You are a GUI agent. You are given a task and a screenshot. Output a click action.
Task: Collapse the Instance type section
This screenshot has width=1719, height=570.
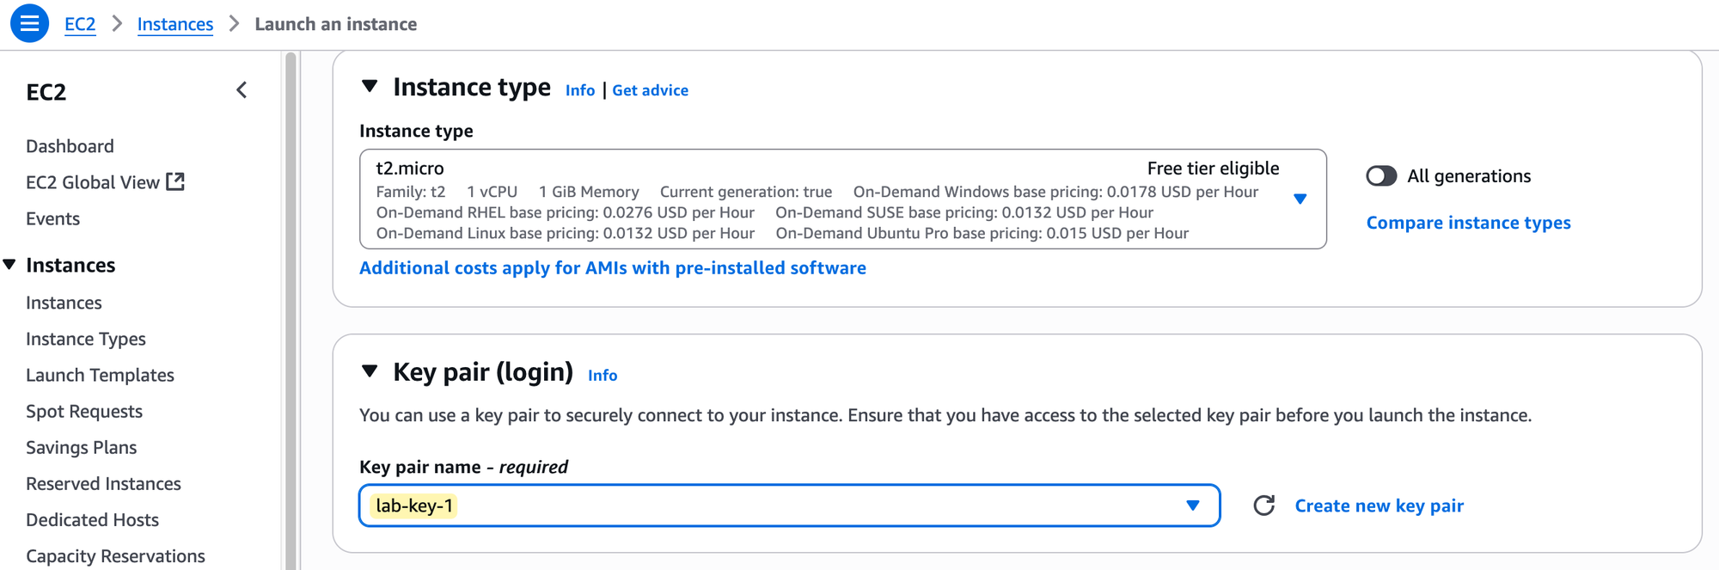370,87
